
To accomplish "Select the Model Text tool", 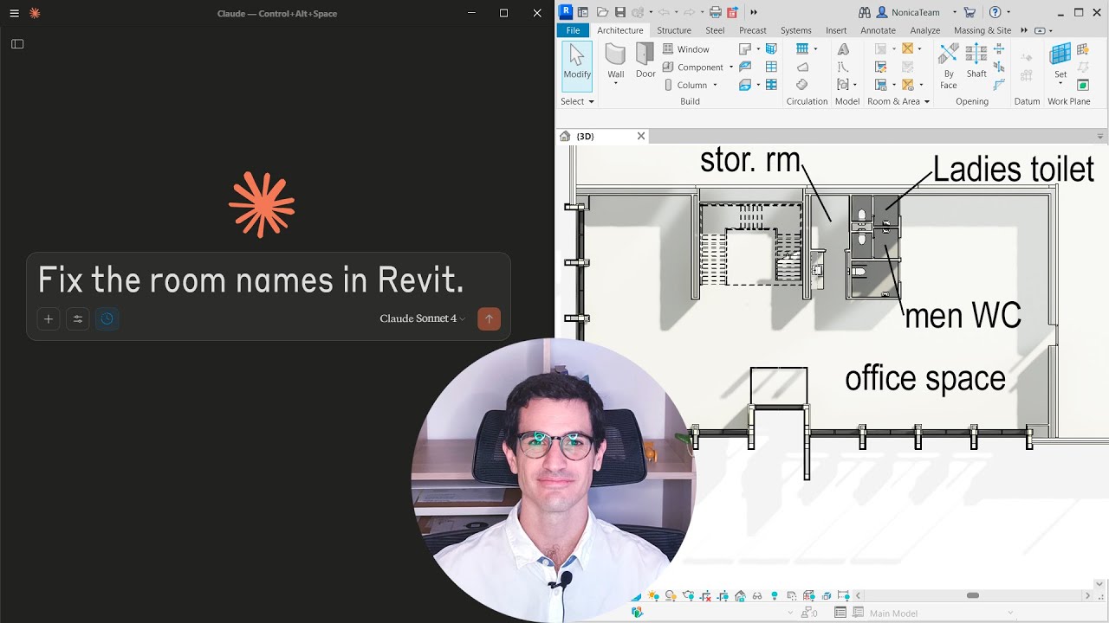I will (x=843, y=48).
